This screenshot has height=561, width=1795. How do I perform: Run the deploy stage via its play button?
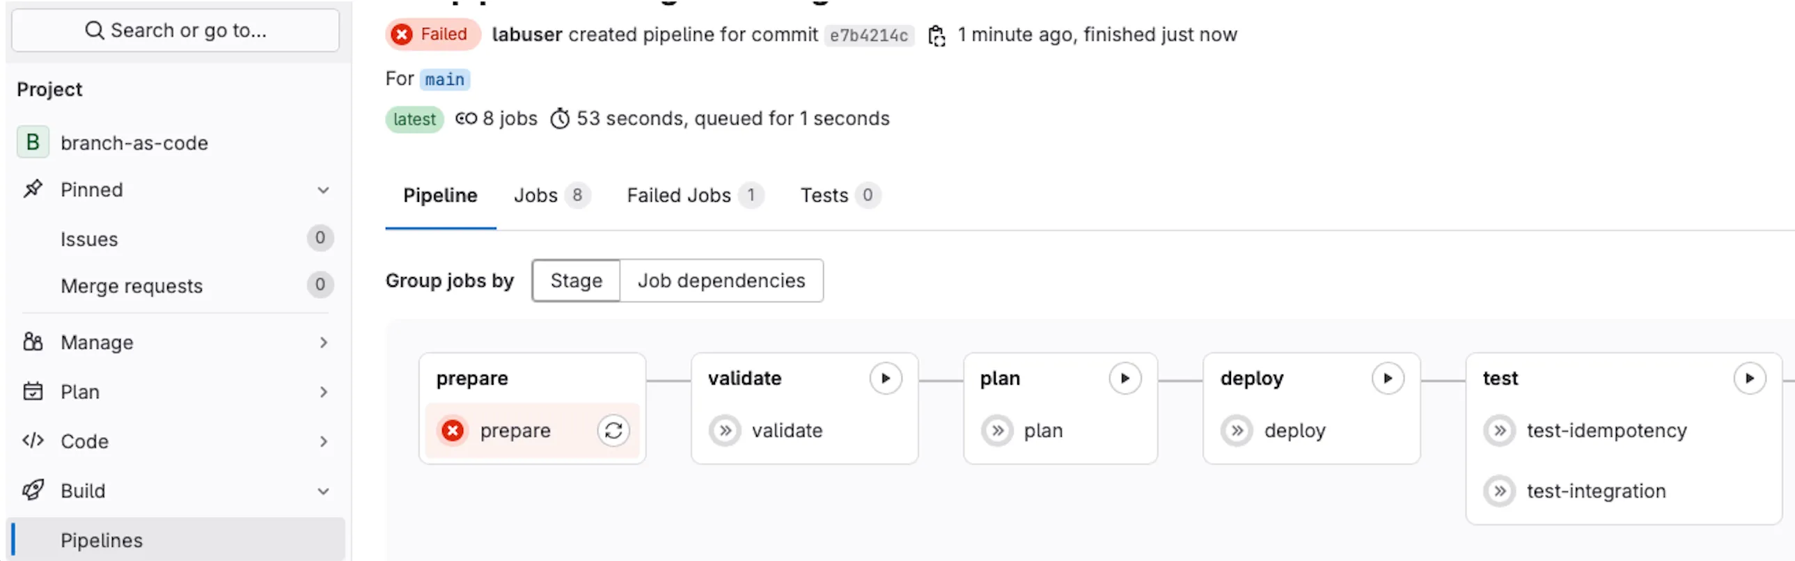click(1388, 378)
